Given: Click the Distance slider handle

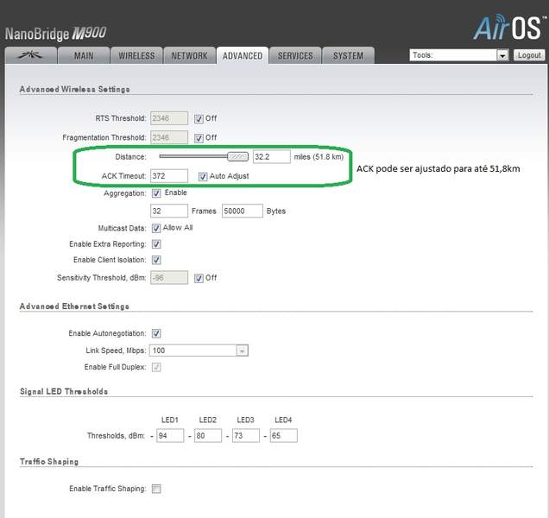Looking at the screenshot, I should (237, 156).
